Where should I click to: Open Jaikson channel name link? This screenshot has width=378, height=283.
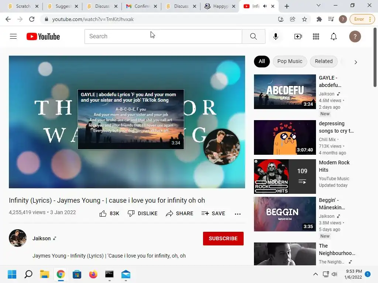point(41,238)
